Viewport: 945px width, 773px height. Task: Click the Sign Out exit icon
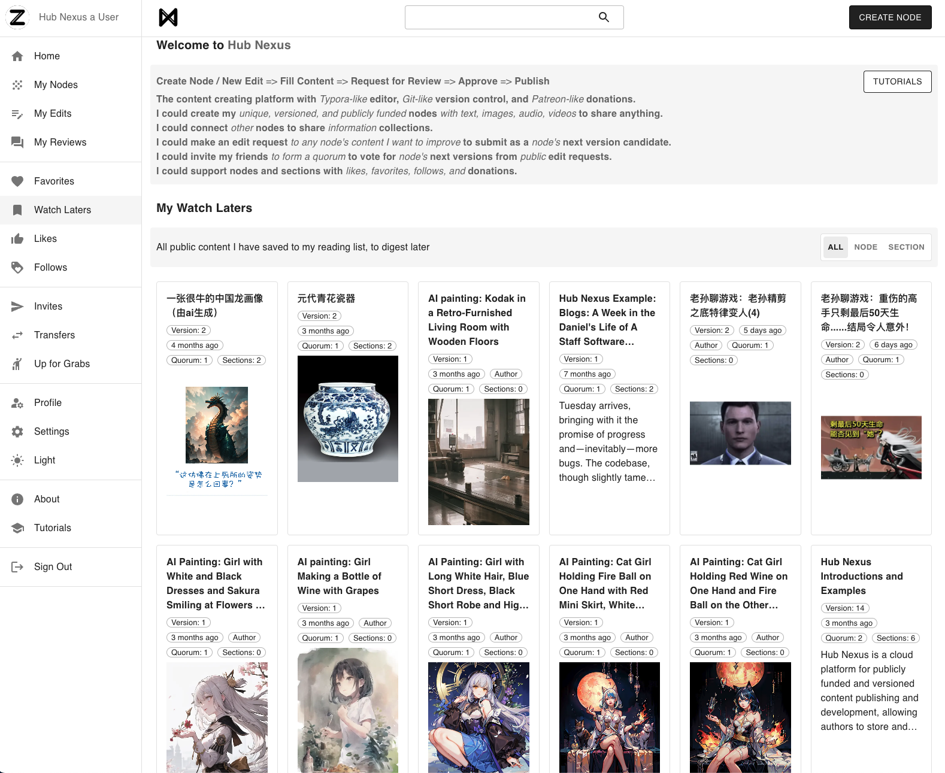[17, 567]
